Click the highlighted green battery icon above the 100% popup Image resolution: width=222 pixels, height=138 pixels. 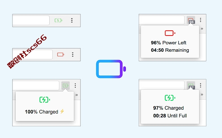66,86
